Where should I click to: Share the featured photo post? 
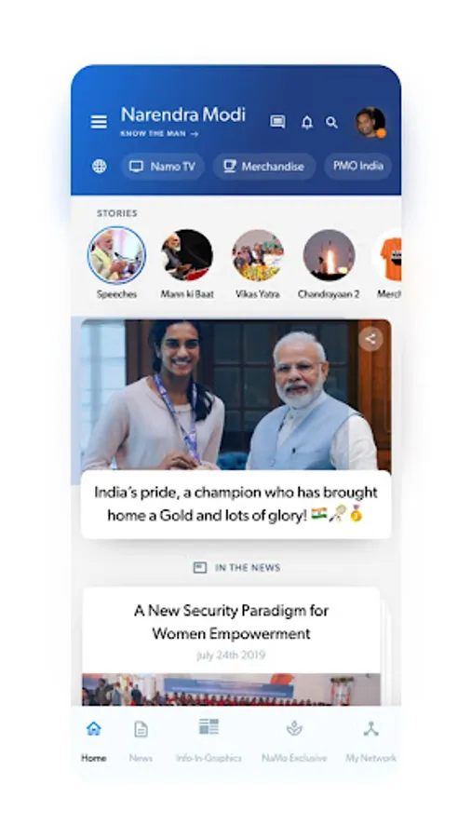[370, 338]
